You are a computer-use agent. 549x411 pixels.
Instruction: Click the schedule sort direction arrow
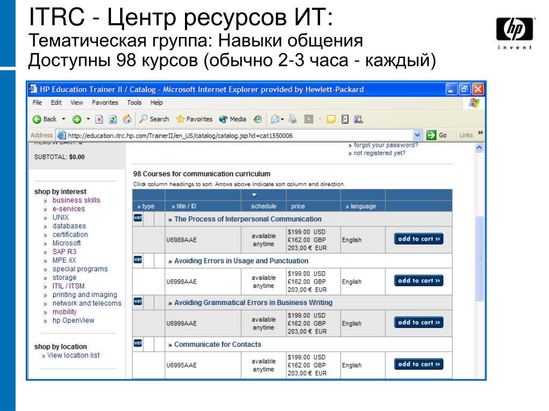(255, 195)
